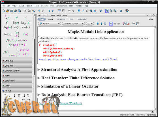The height and width of the screenshot is (117, 158).
Task: Switch to the Math tab
Action: (x=50, y=19)
